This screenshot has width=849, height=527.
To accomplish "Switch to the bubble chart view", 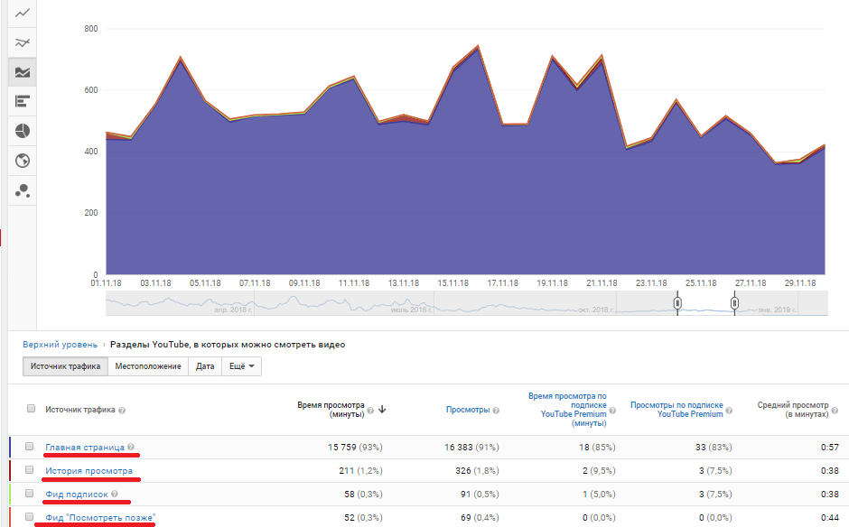I will 23,191.
